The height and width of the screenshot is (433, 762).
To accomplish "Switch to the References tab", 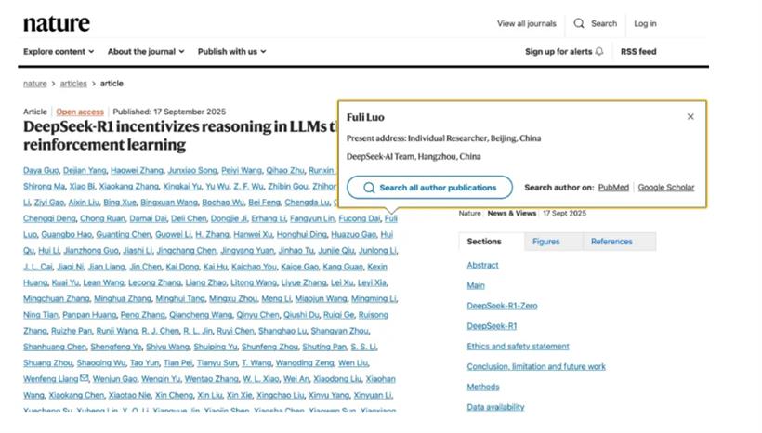I will tap(620, 242).
